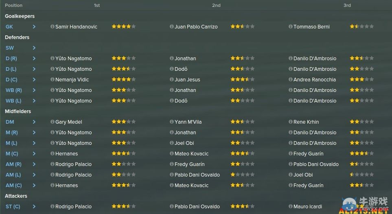392x214 pixels.
Task: Expand the GK position chevron
Action: click(x=34, y=26)
